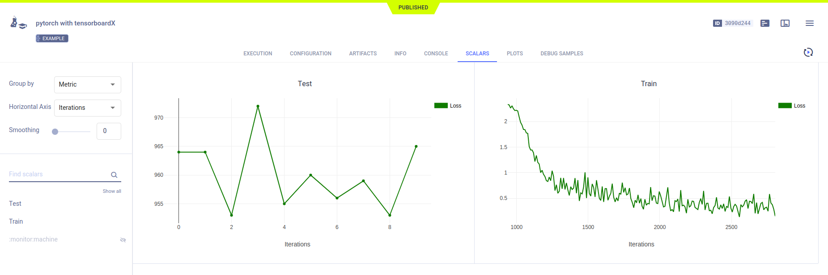Select the Train scalar in the list

point(16,221)
